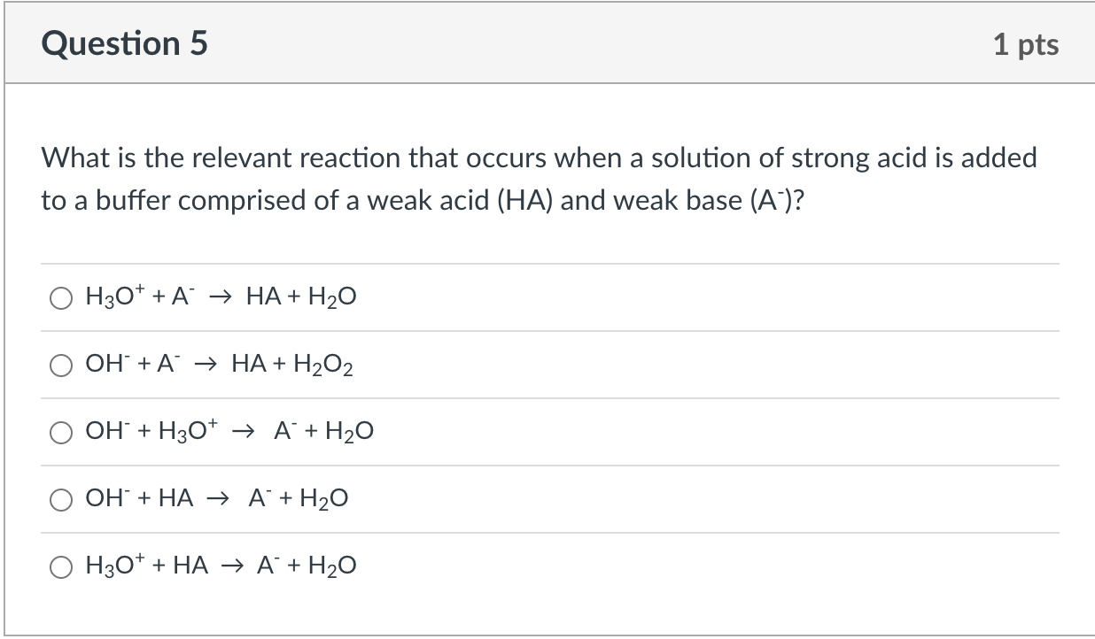This screenshot has height=639, width=1095.
Task: Click the word 'buffer' in the prompt
Action: click(121, 201)
